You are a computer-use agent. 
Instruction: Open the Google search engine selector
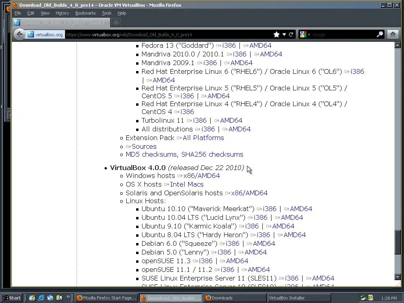click(305, 35)
